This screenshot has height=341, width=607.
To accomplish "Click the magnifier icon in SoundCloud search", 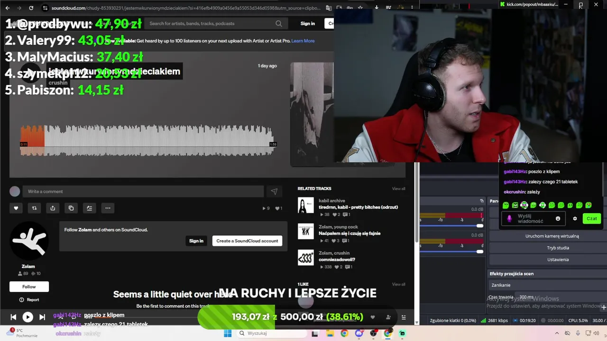I will (x=279, y=23).
